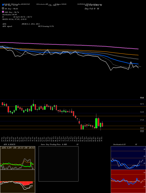The height and width of the screenshot is (193, 146).
Task: Click the magenta 200-day moving average line
Action: 69,45
